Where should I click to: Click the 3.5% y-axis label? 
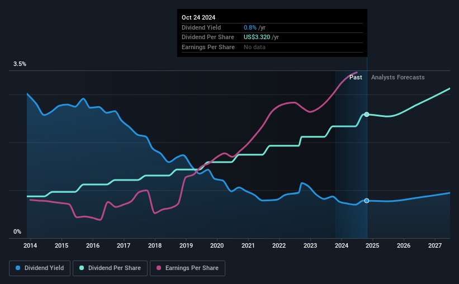pos(20,64)
